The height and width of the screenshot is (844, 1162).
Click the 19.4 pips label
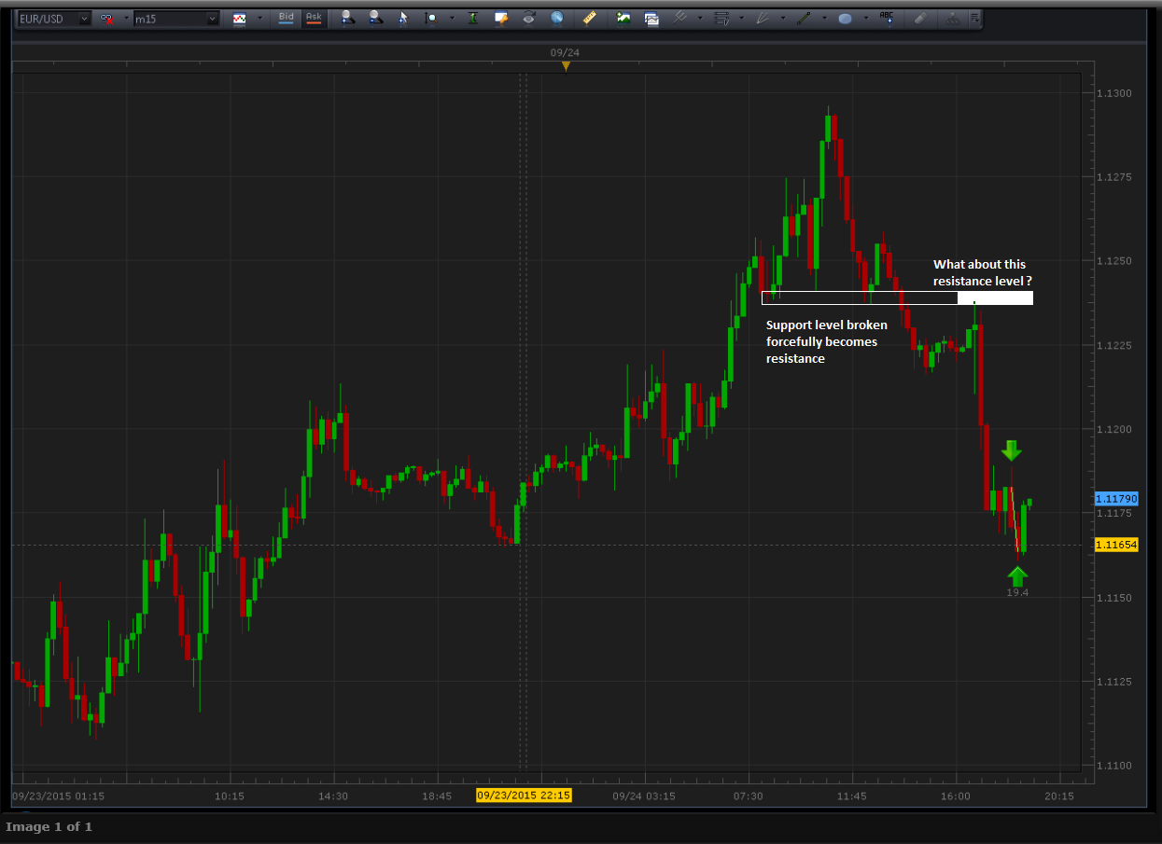pyautogui.click(x=1017, y=592)
